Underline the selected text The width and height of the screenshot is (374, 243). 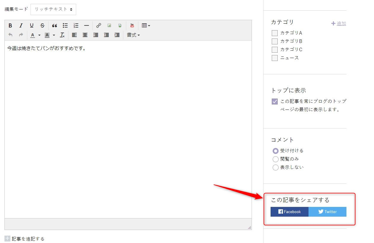point(32,25)
